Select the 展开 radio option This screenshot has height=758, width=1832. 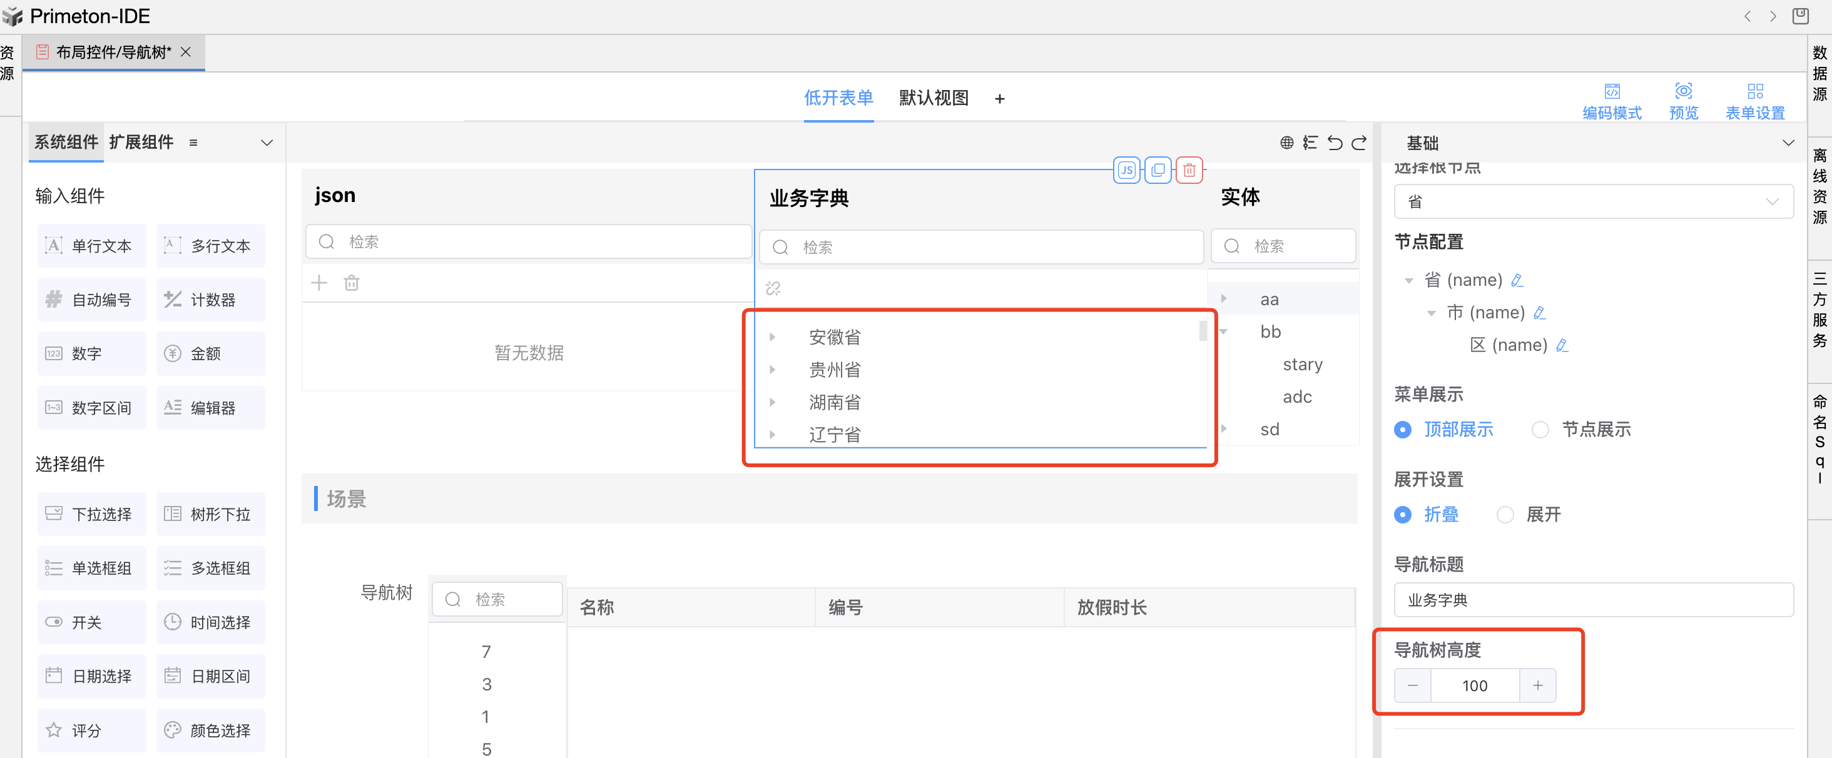tap(1505, 515)
